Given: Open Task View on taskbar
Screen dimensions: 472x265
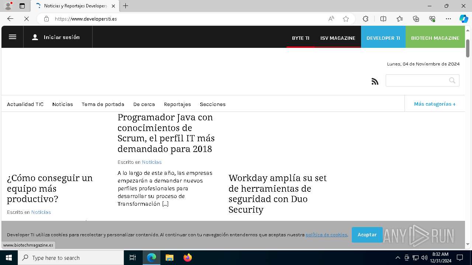Looking at the screenshot, I should (133, 258).
